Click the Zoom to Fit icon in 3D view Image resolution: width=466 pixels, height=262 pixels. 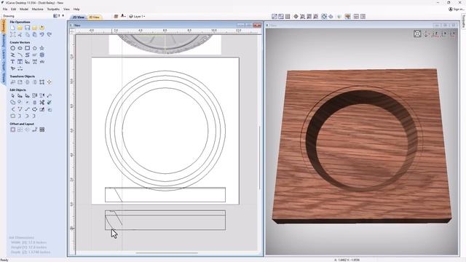(x=417, y=34)
